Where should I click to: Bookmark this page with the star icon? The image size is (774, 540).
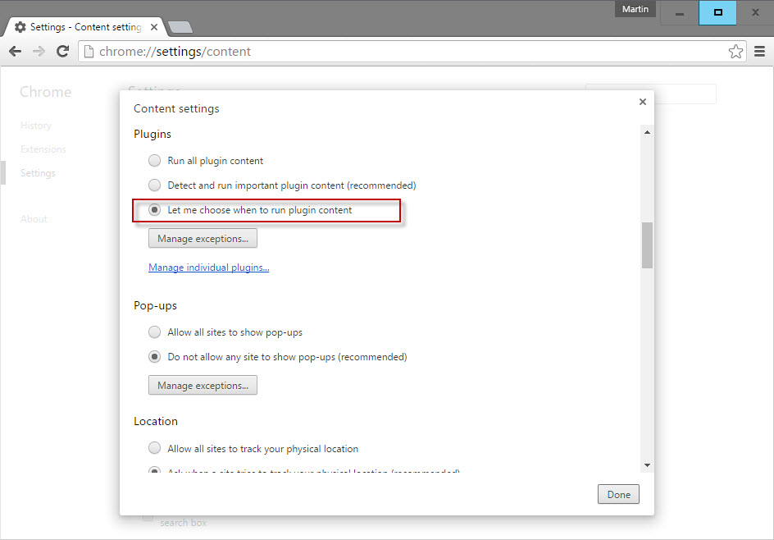(x=735, y=52)
